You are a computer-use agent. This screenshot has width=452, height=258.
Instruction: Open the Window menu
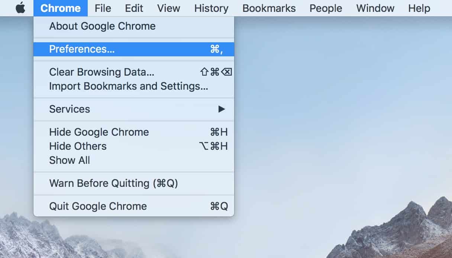point(375,8)
